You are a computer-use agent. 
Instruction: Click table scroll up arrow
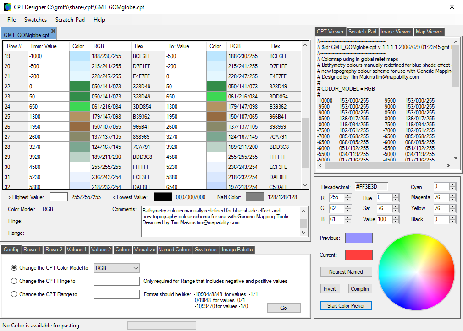(305, 45)
